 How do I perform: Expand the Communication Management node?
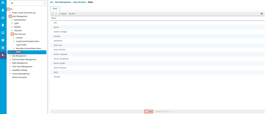(10, 60)
